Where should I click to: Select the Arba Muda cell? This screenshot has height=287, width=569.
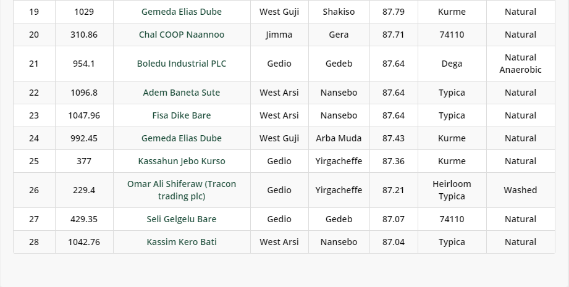[x=339, y=138]
